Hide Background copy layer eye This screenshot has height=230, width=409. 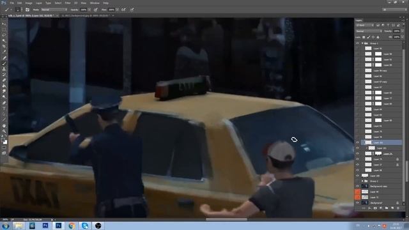(x=357, y=186)
